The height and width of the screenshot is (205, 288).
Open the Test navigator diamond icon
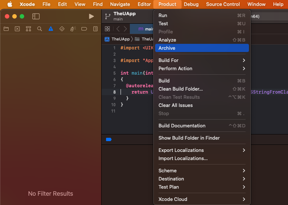point(62,29)
